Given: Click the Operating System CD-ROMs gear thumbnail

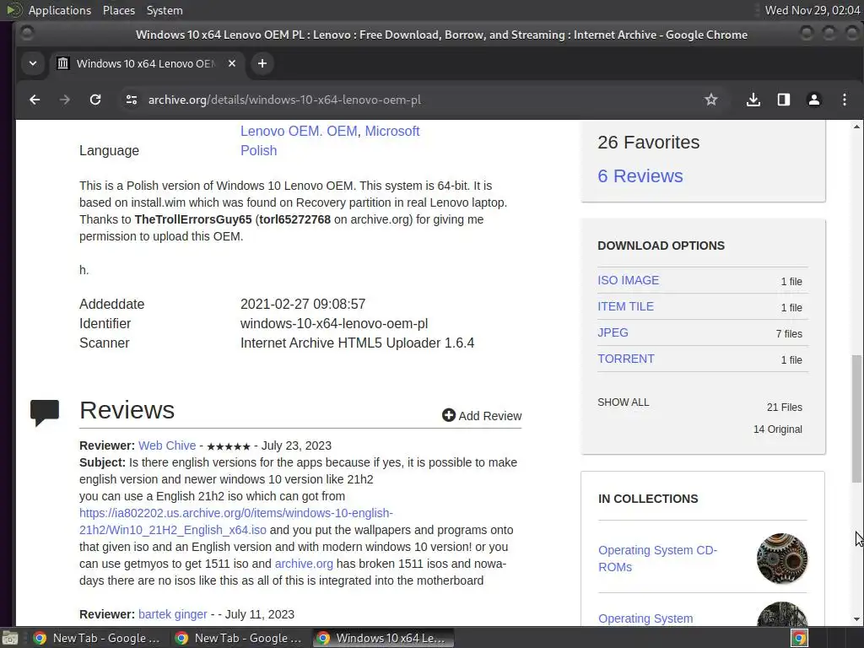Looking at the screenshot, I should [x=782, y=559].
